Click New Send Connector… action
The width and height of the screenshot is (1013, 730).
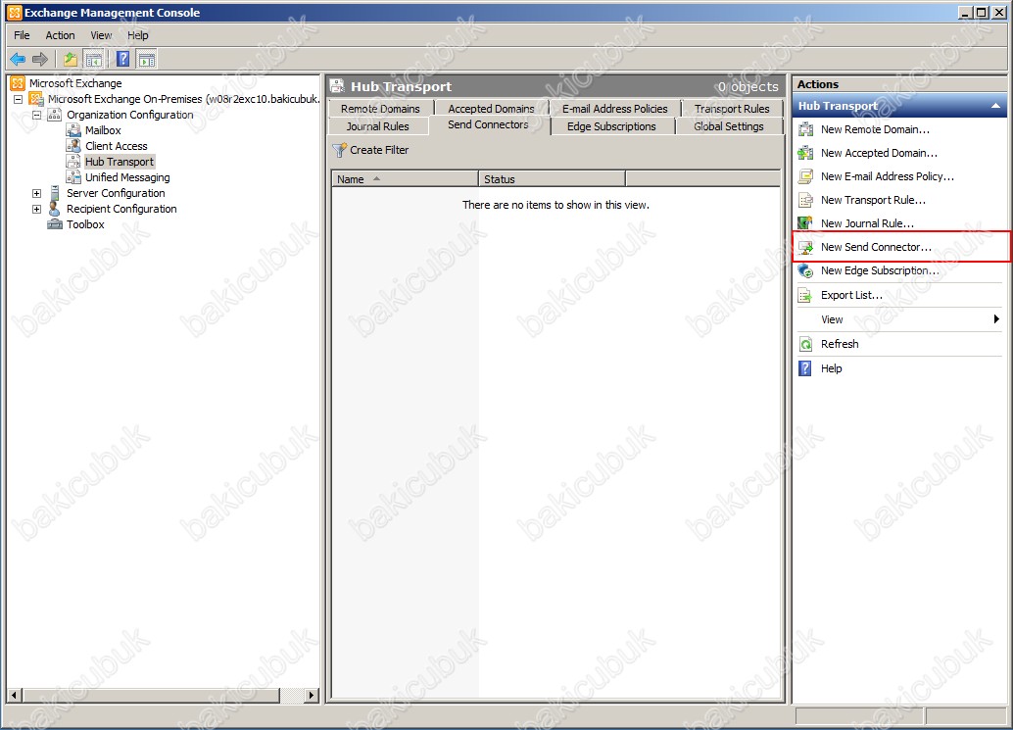tap(876, 247)
